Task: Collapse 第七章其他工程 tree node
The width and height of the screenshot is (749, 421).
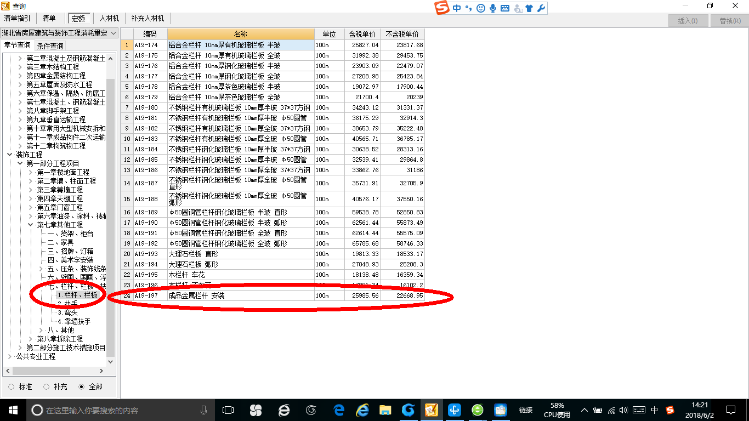Action: [x=31, y=225]
